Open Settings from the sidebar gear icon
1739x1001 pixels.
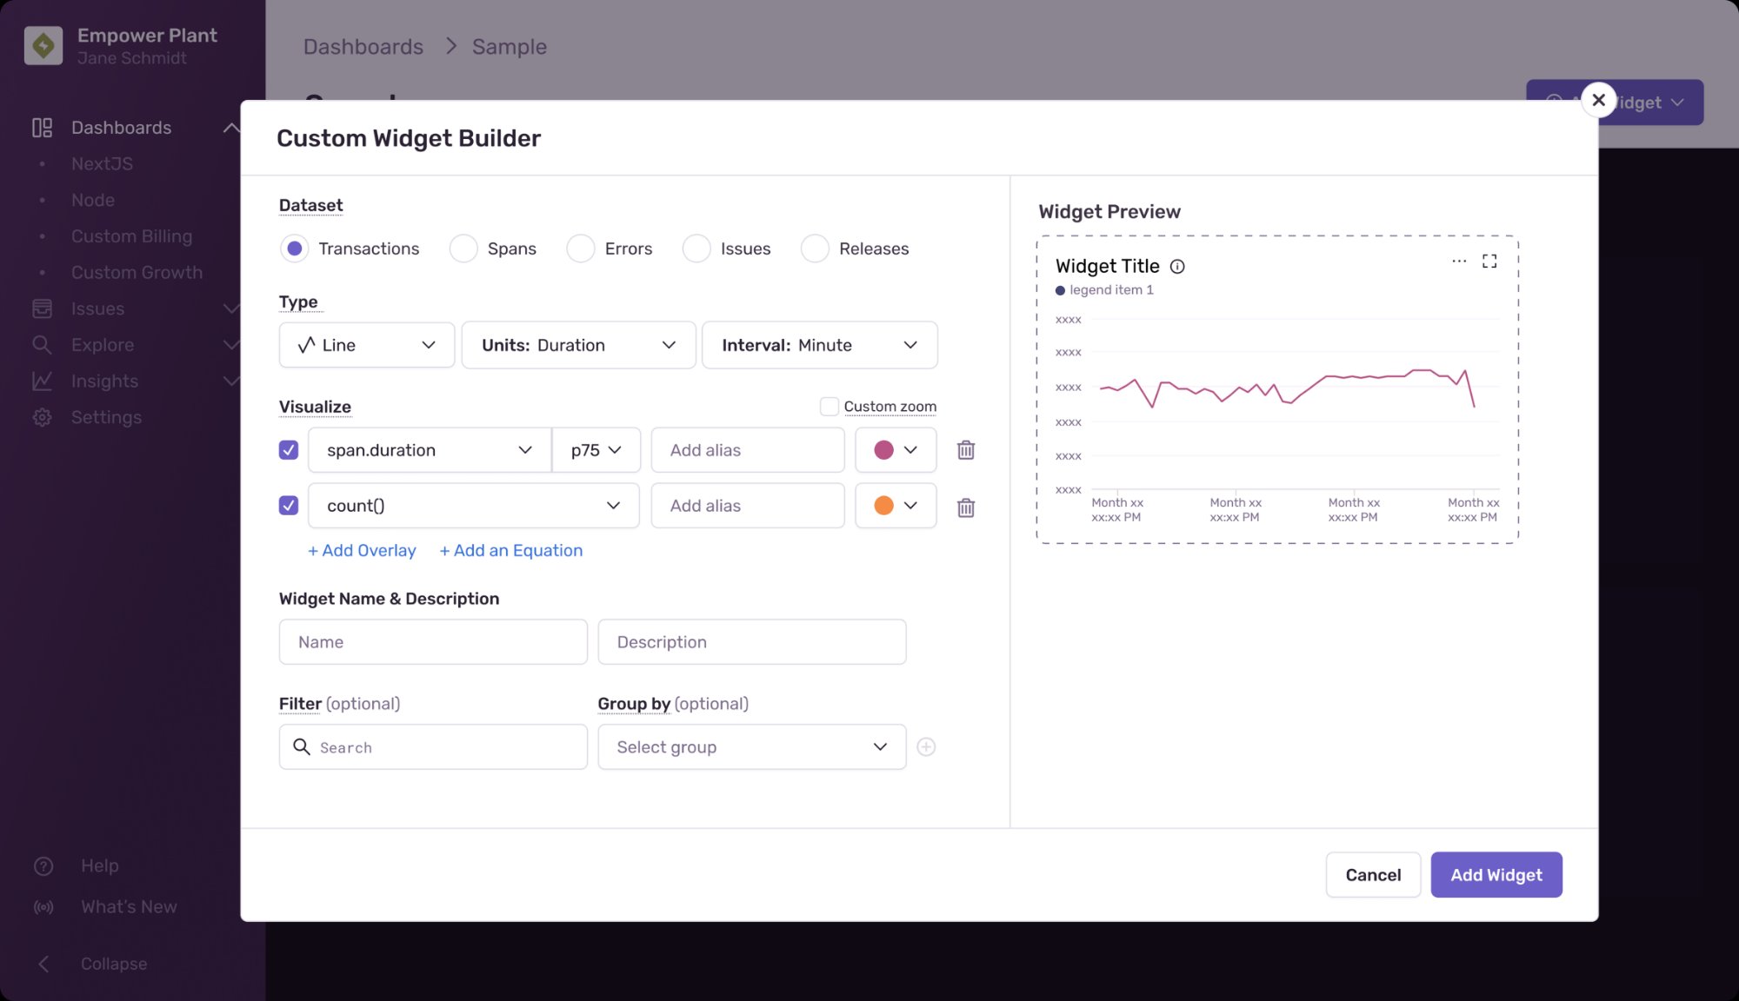click(42, 417)
